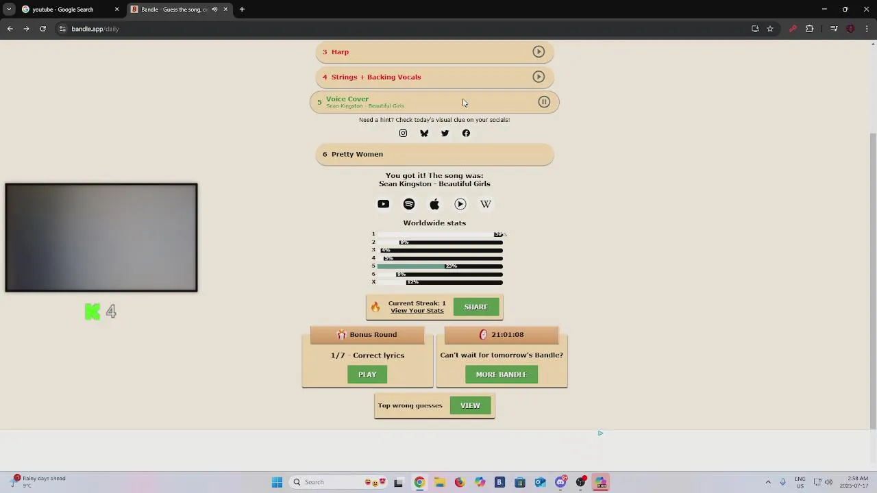The width and height of the screenshot is (877, 493).
Task: Open the song's Wikipedia page
Action: point(486,204)
